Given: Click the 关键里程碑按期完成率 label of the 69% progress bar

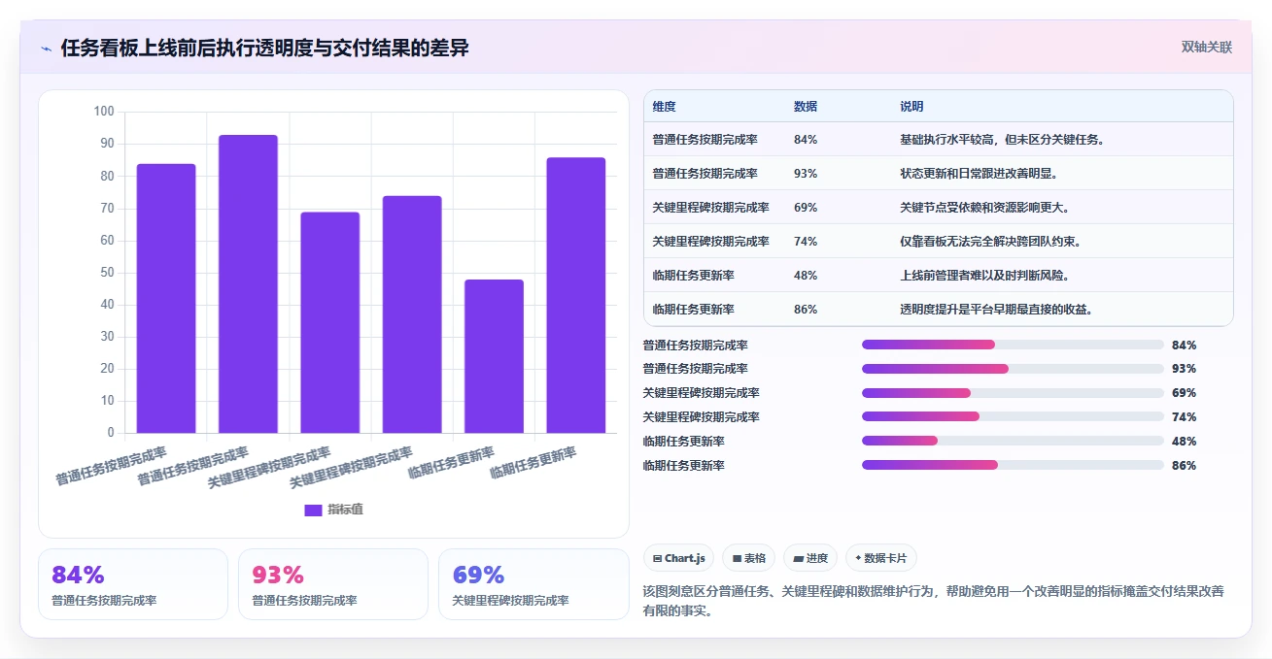Looking at the screenshot, I should (x=702, y=393).
